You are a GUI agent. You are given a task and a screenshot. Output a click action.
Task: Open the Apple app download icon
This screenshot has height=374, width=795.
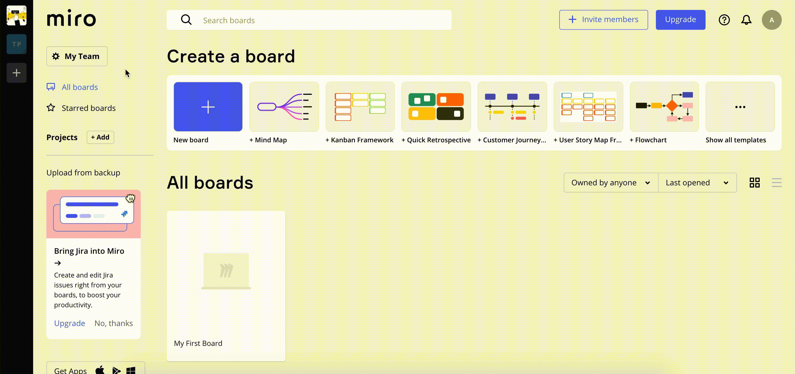100,370
